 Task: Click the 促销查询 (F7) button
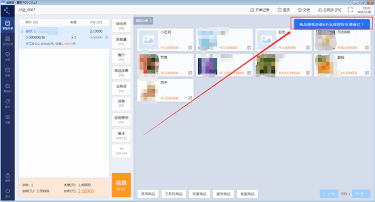tap(121, 120)
